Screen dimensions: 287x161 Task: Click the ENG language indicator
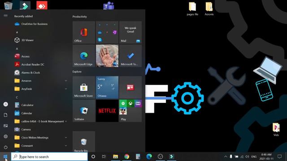coord(254,157)
